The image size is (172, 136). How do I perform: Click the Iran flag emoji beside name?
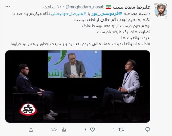click(x=109, y=7)
